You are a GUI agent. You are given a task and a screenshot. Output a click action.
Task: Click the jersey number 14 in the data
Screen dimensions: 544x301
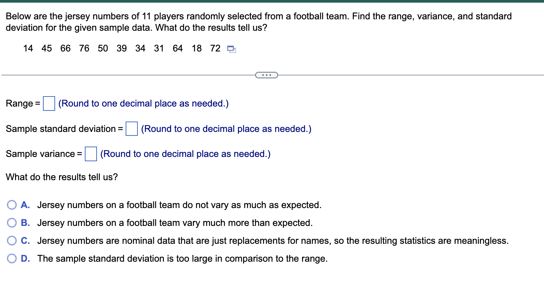tap(28, 48)
